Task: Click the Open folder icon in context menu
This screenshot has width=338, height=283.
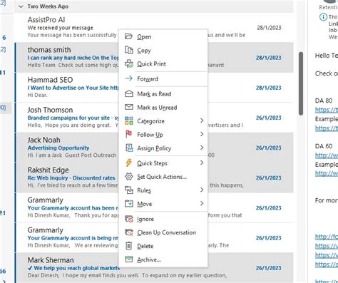Action: (128, 36)
